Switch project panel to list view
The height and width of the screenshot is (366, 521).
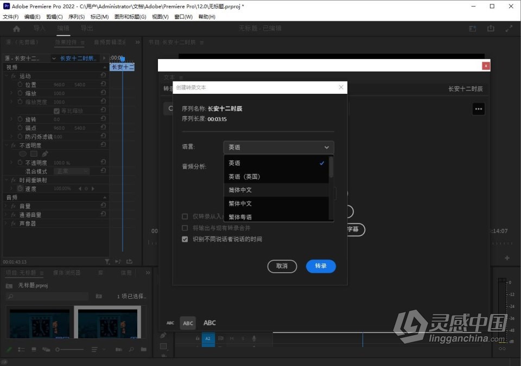click(x=21, y=349)
